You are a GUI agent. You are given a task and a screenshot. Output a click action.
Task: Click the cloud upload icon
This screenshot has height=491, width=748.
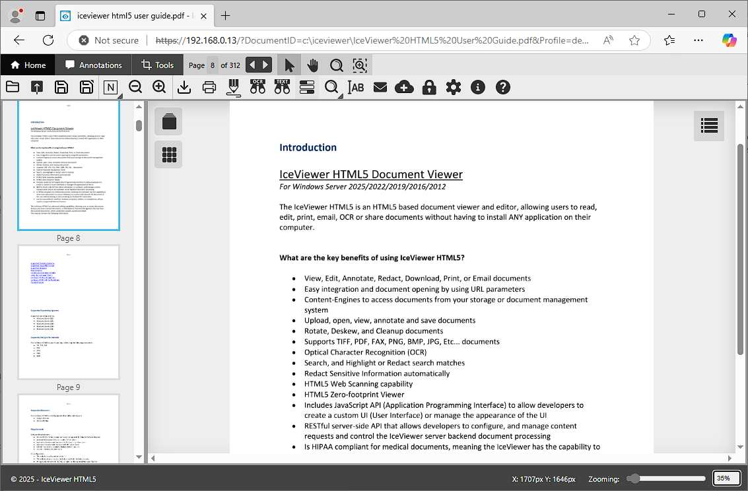click(x=404, y=87)
